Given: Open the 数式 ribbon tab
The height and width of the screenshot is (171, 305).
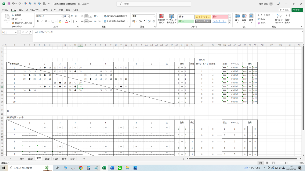Looking at the screenshot, I should pos(45,10).
